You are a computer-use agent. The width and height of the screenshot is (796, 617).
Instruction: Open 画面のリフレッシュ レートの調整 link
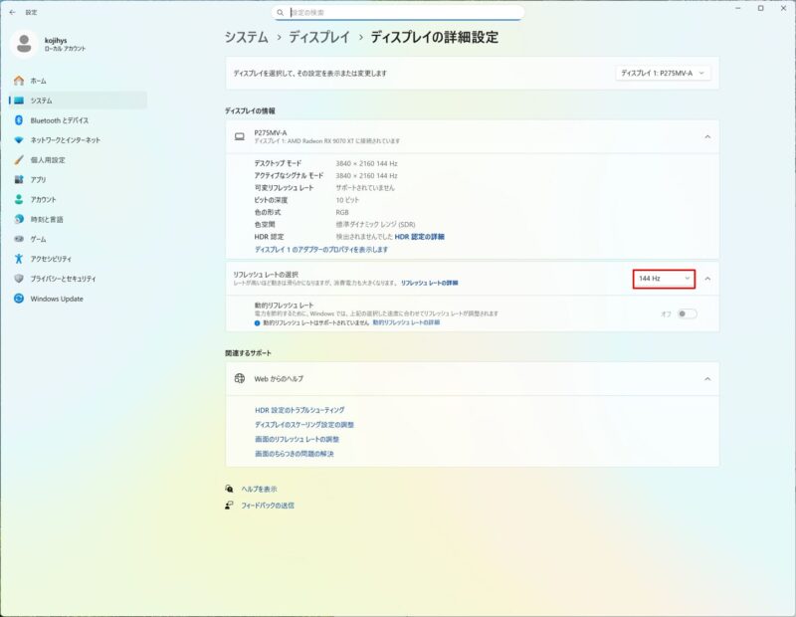tap(297, 439)
